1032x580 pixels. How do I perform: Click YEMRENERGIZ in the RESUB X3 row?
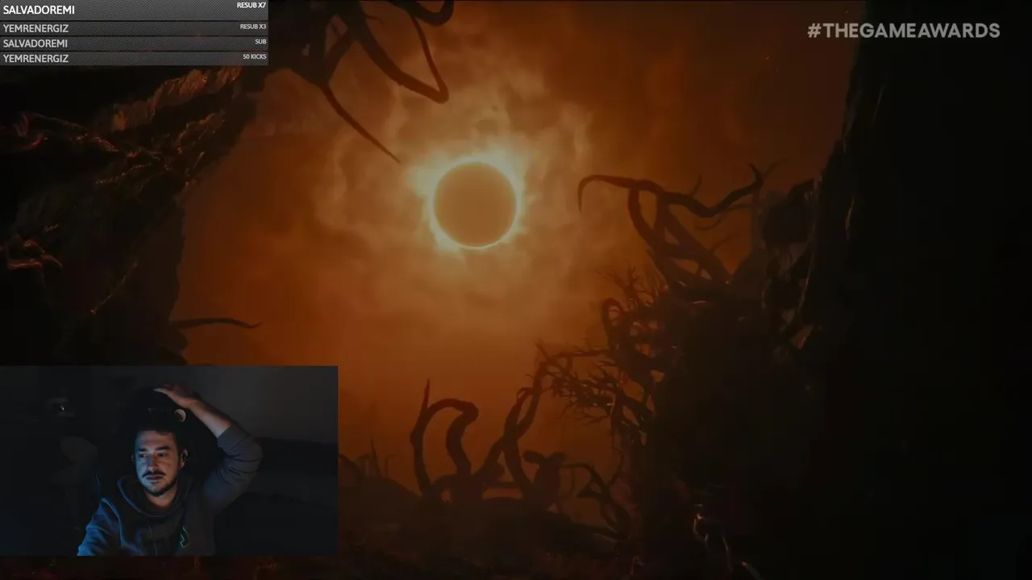click(35, 28)
